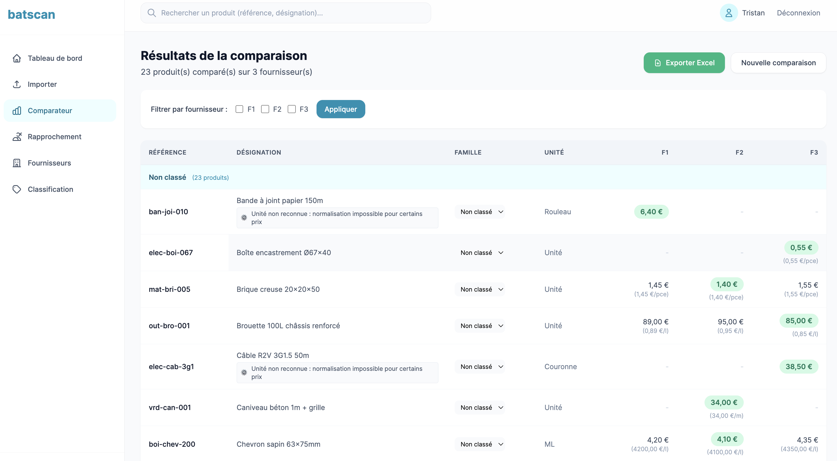Select the Importer upload icon
837x461 pixels.
coord(17,84)
